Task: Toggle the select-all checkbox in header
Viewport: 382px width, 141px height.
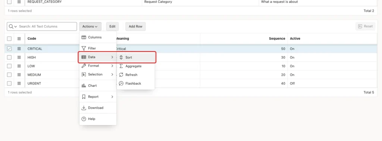Action: [9, 39]
